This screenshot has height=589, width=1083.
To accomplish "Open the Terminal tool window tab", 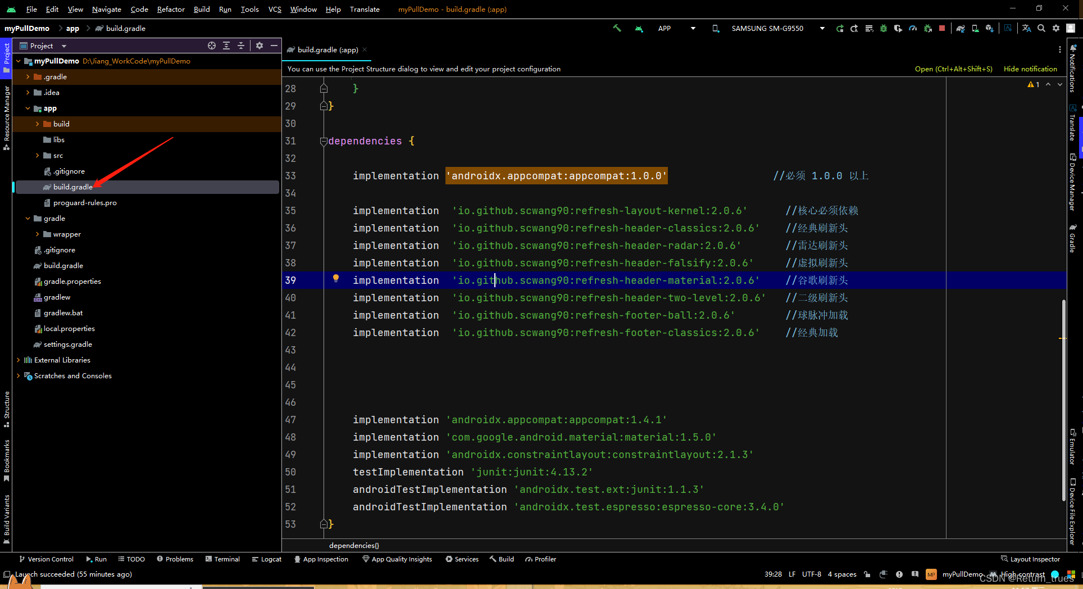I will pos(222,559).
